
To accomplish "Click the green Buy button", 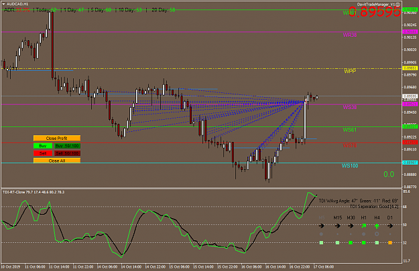I will [x=43, y=146].
